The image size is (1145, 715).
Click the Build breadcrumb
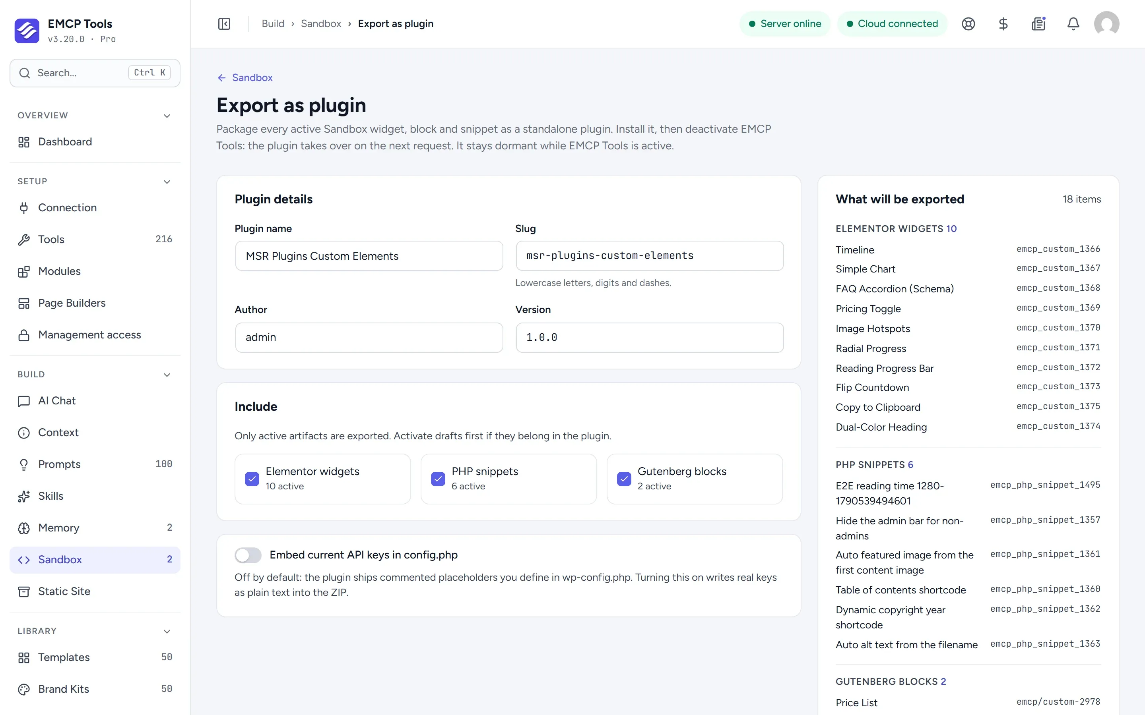pyautogui.click(x=273, y=24)
